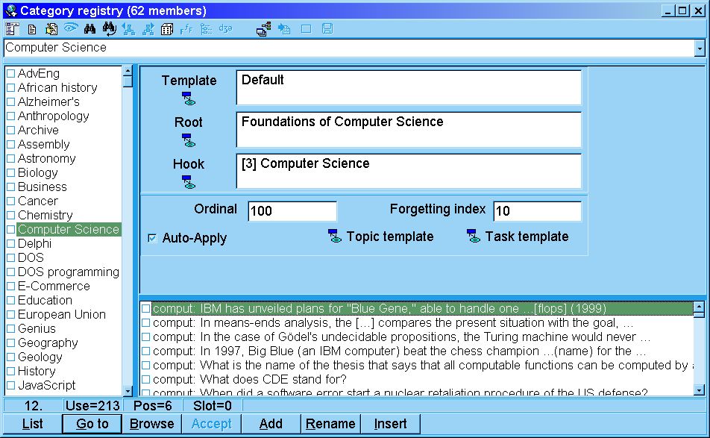This screenshot has width=710, height=438.
Task: Click the empty rectangle toolbar icon
Action: [x=306, y=29]
